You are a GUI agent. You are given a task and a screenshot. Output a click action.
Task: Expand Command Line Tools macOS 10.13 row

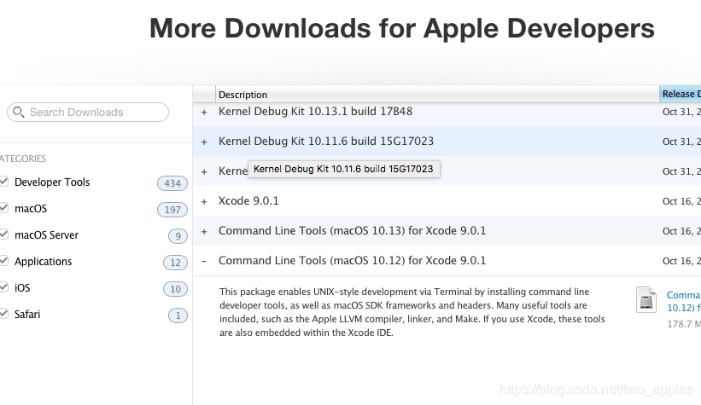click(204, 232)
